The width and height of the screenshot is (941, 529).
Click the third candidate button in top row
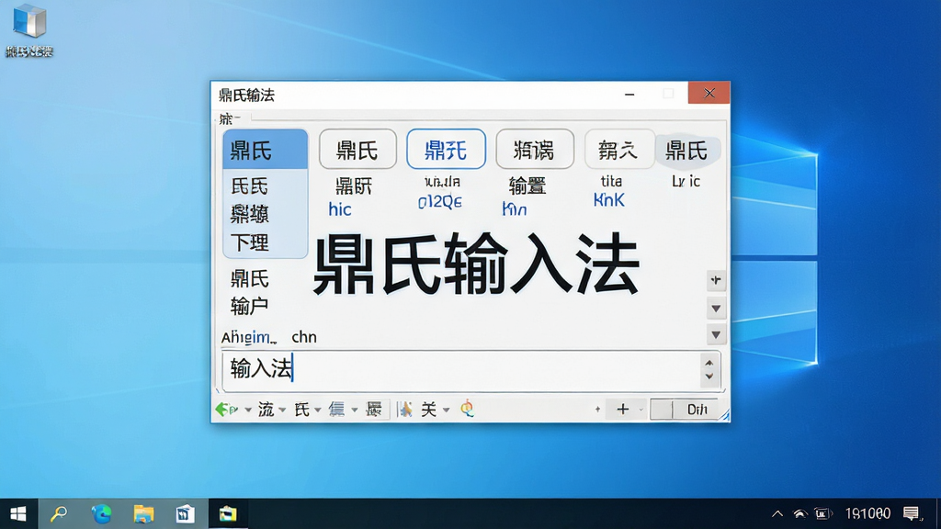535,150
